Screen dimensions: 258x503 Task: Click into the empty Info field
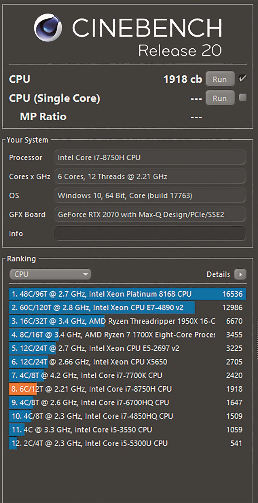click(150, 234)
